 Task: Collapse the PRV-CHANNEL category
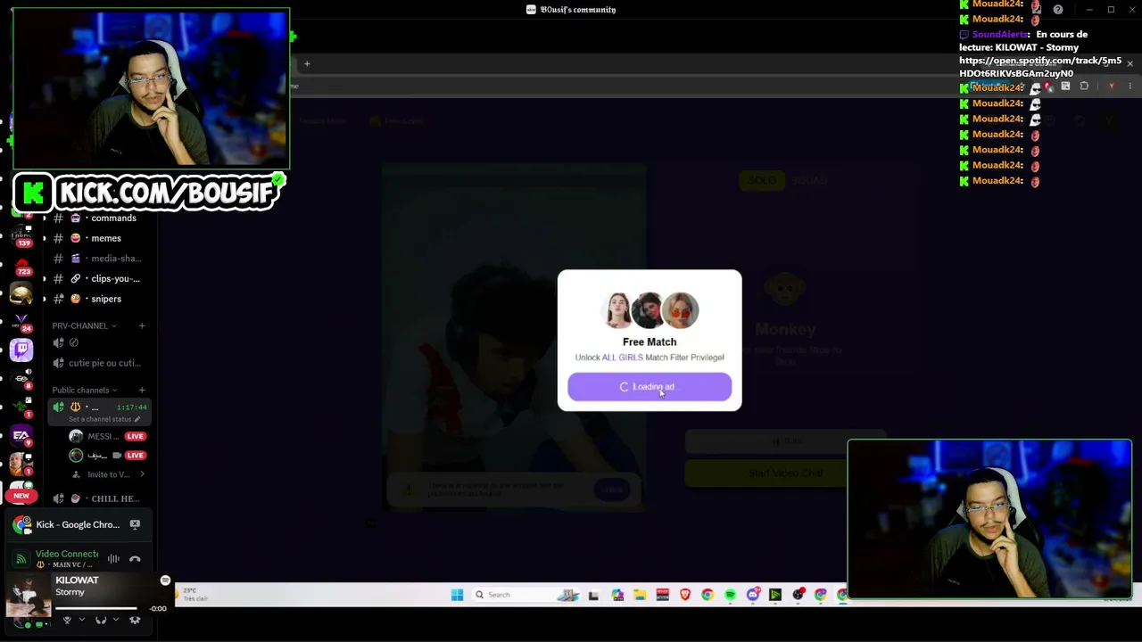84,326
